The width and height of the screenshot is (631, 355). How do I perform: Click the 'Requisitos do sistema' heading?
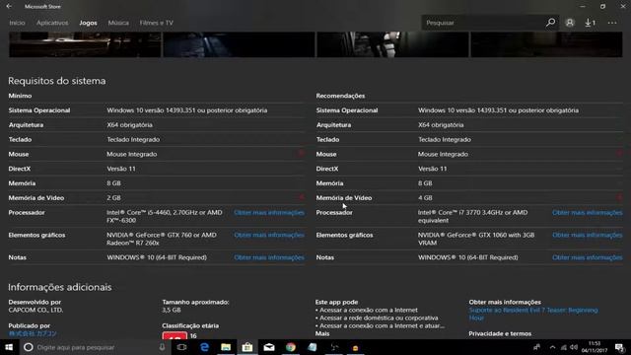[57, 81]
